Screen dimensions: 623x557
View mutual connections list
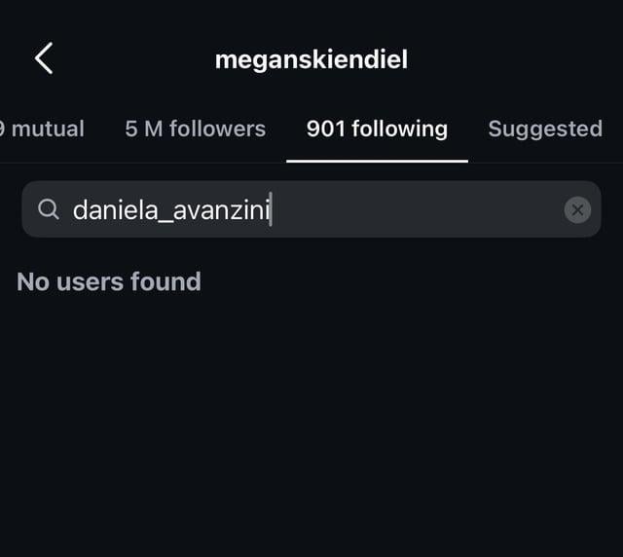pos(45,129)
